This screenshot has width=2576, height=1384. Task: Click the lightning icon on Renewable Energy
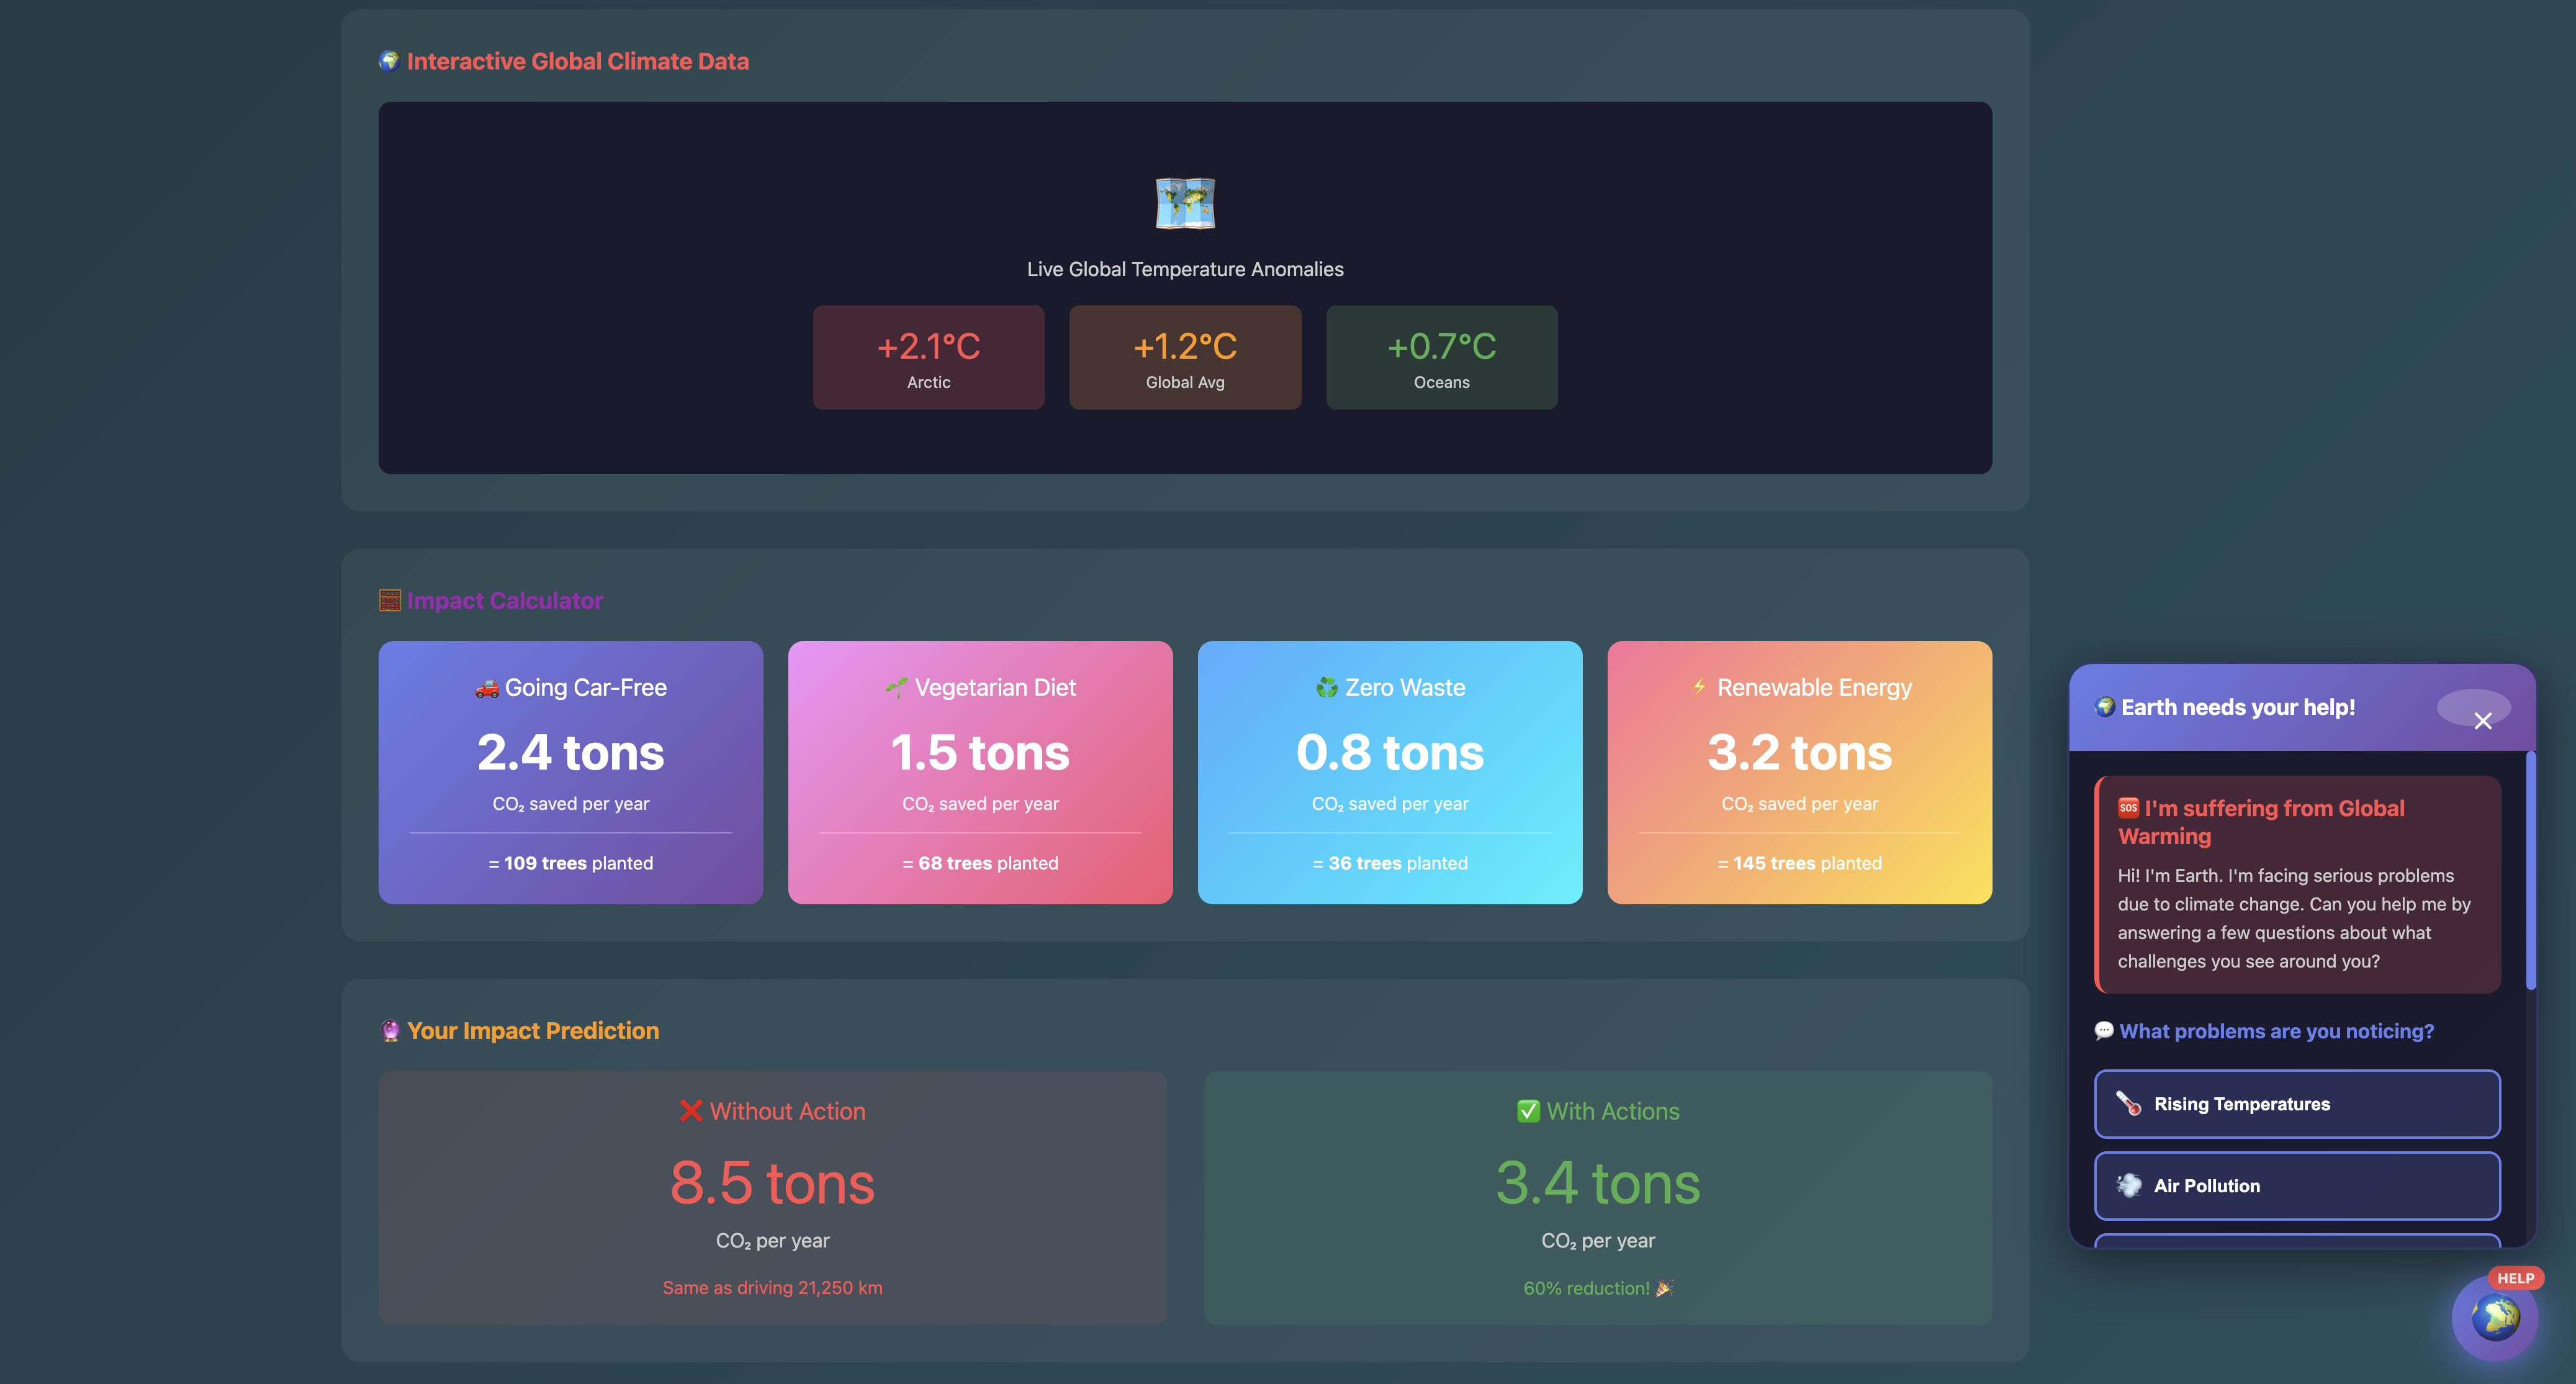pos(1699,687)
